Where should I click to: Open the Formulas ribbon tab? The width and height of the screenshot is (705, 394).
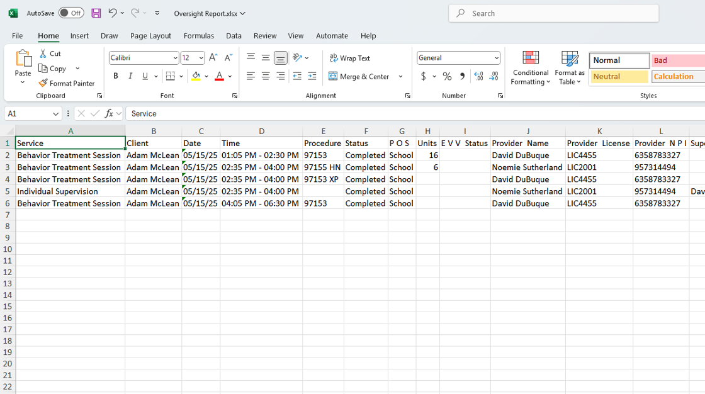198,36
